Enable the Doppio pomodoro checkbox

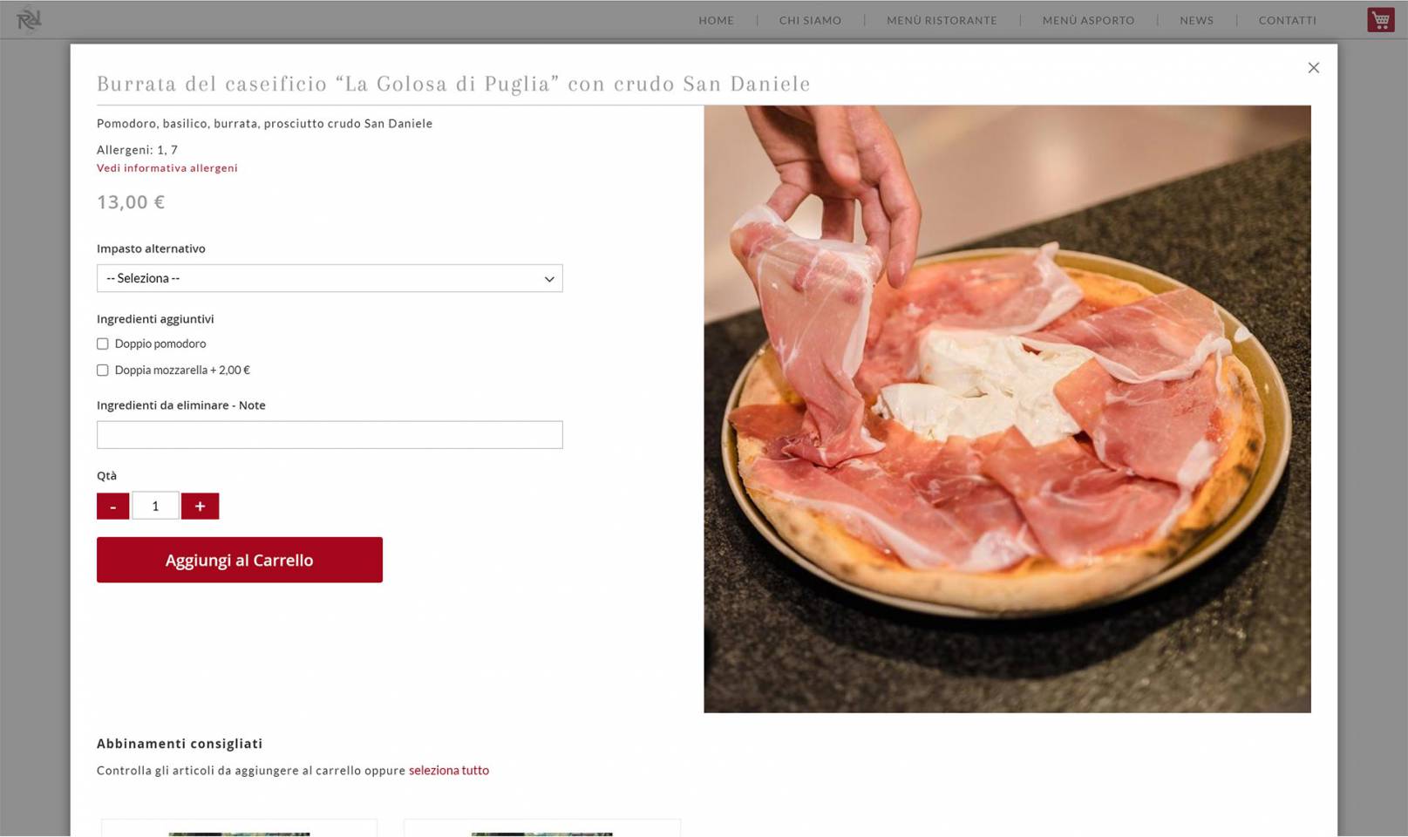pos(103,344)
